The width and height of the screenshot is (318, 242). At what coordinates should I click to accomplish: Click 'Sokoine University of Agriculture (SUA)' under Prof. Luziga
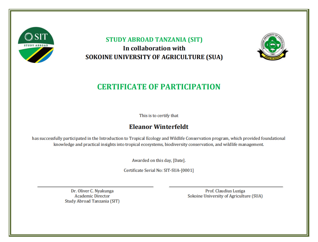(225, 196)
